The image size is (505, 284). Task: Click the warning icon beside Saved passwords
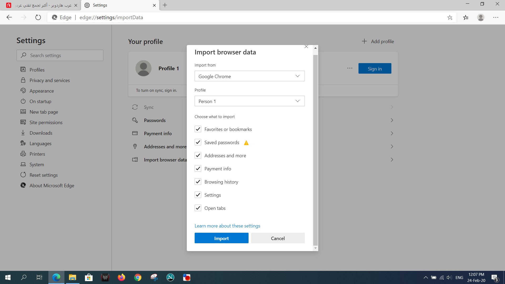[246, 143]
